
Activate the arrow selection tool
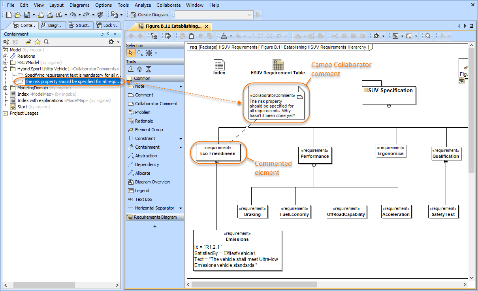pos(131,53)
